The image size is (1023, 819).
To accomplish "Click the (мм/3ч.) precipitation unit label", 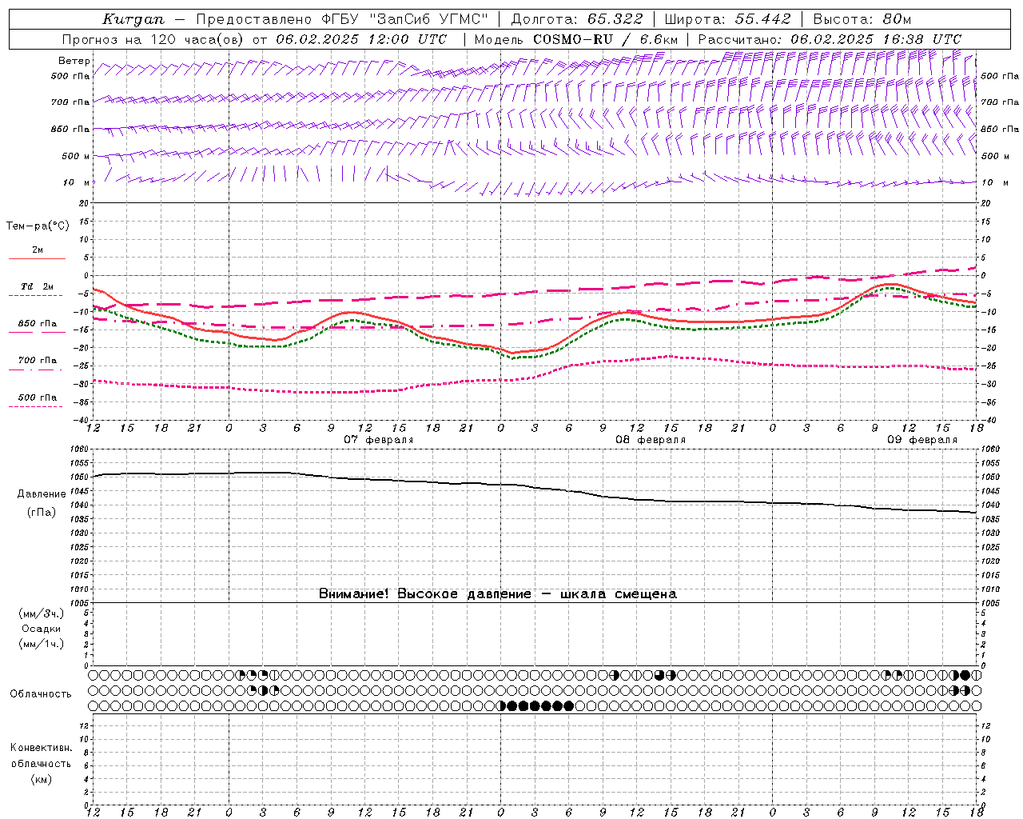I will click(42, 614).
